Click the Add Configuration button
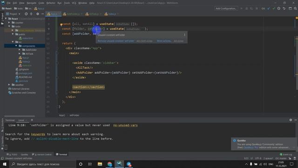Screen dimensions: 298x168 226,8
